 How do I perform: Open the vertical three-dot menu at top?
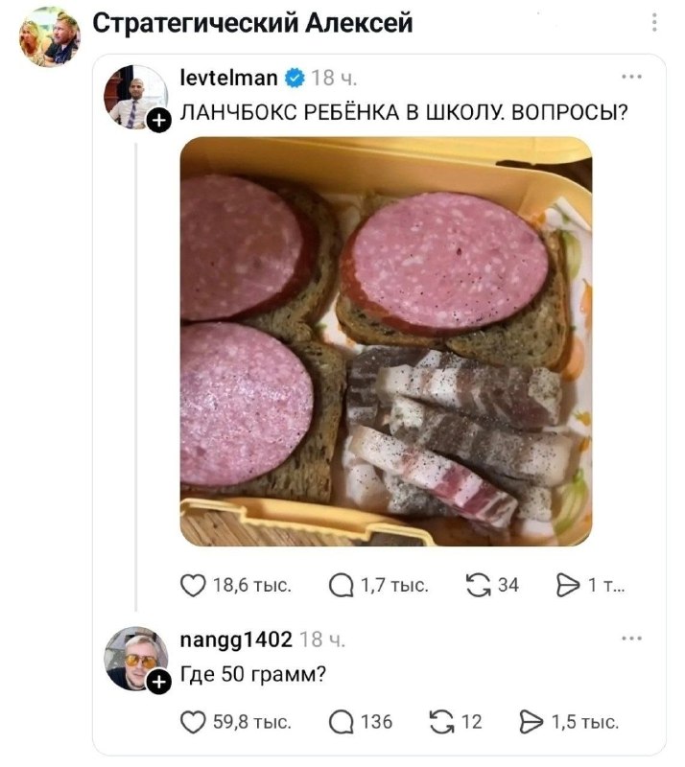pos(654,22)
